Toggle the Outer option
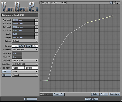122x102 pixels. click(x=21, y=46)
